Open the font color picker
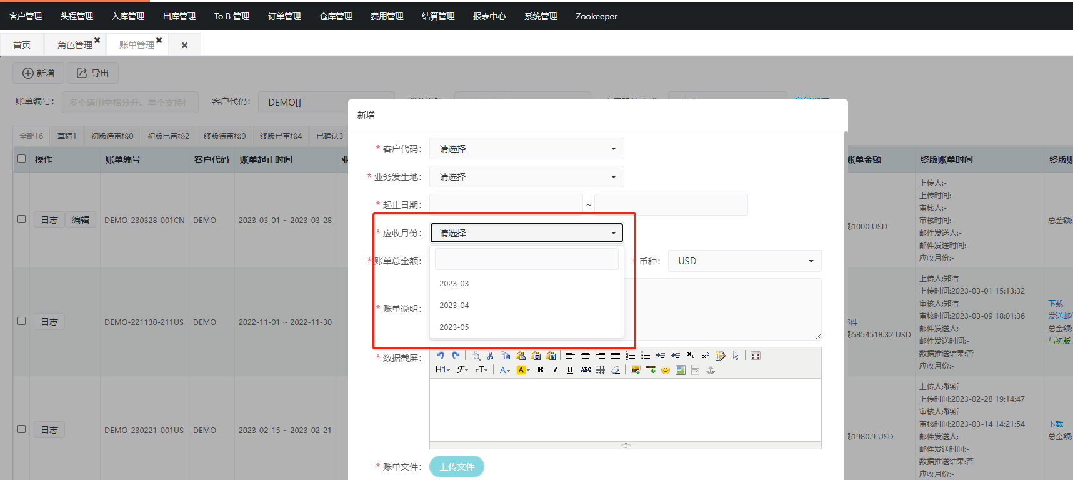This screenshot has width=1073, height=480. pos(505,370)
